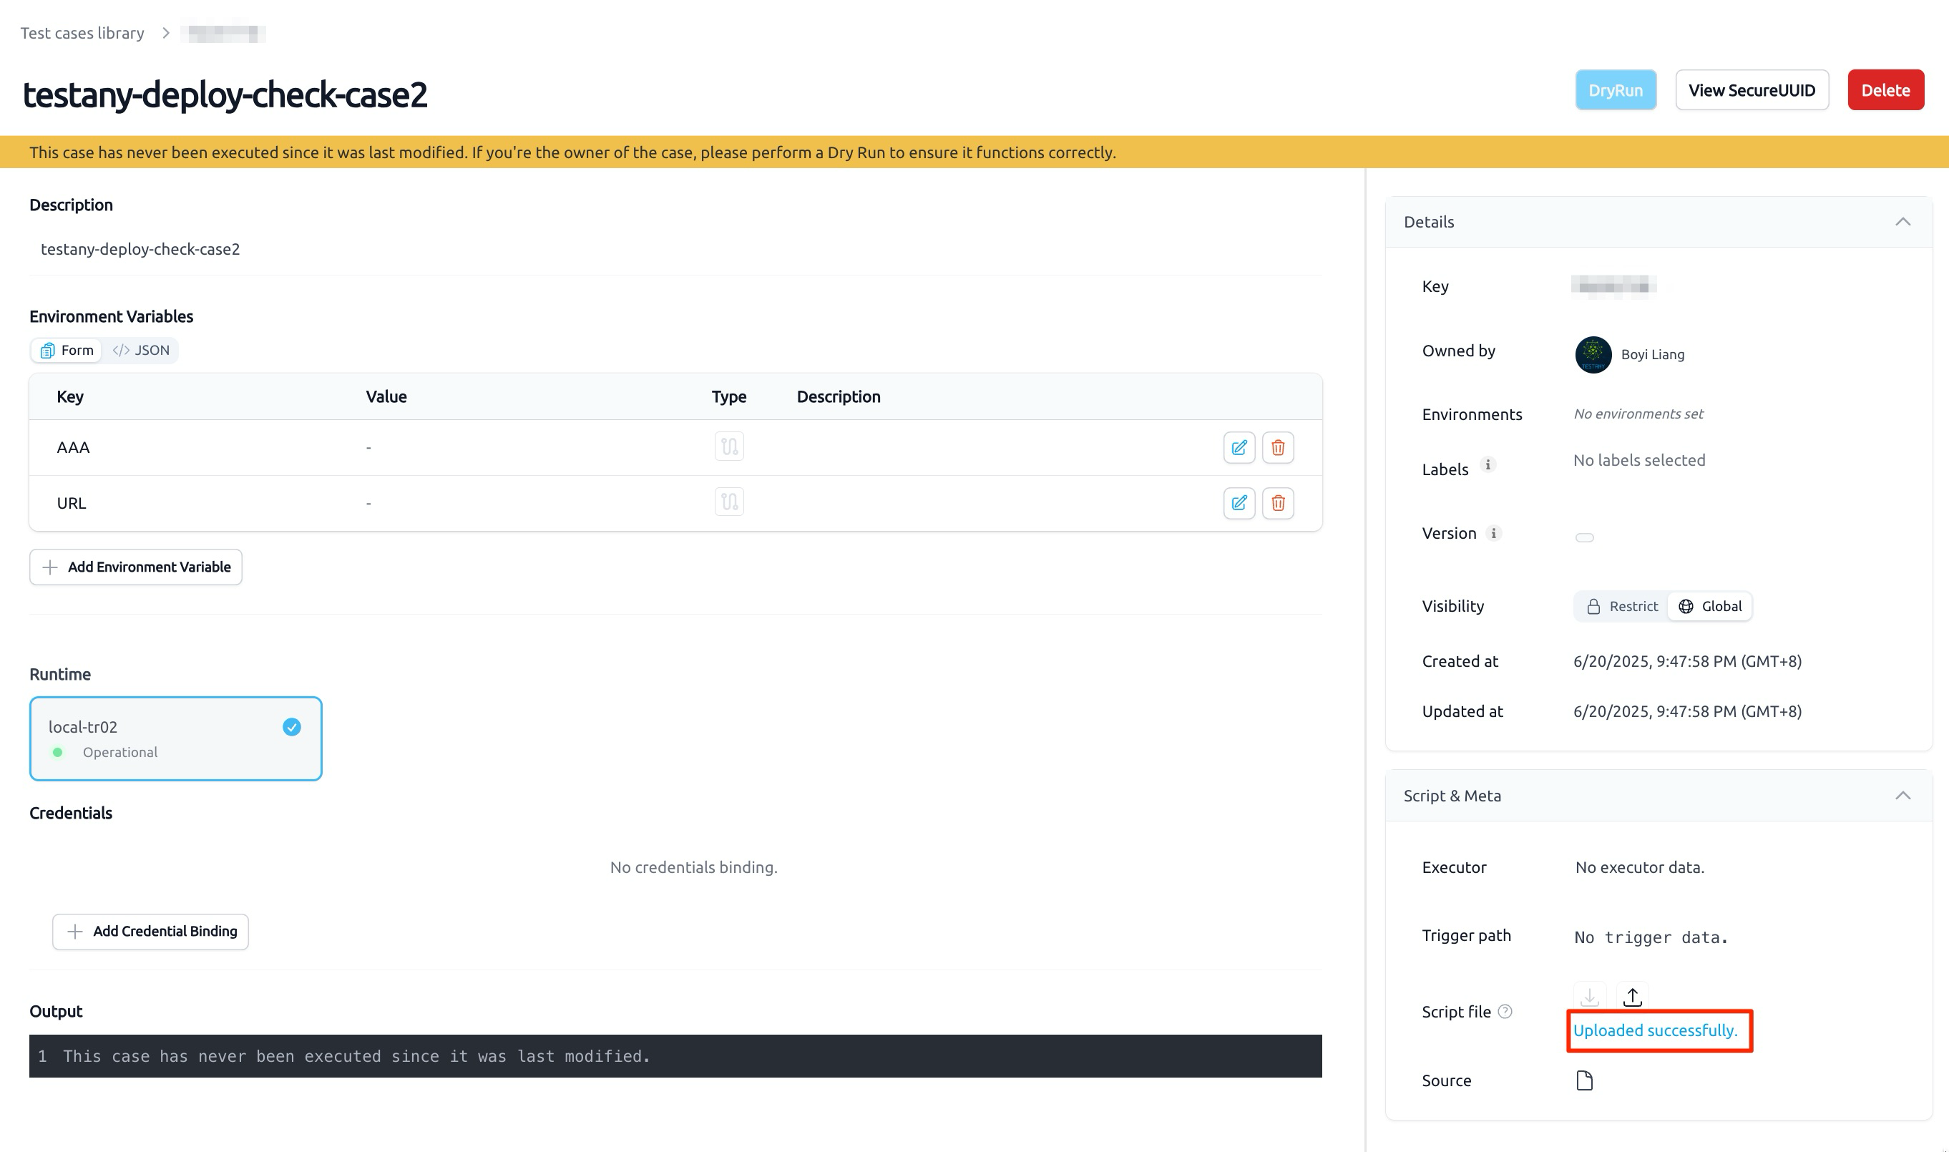The width and height of the screenshot is (1949, 1152).
Task: Upload a script file using upload icon
Action: 1632,997
